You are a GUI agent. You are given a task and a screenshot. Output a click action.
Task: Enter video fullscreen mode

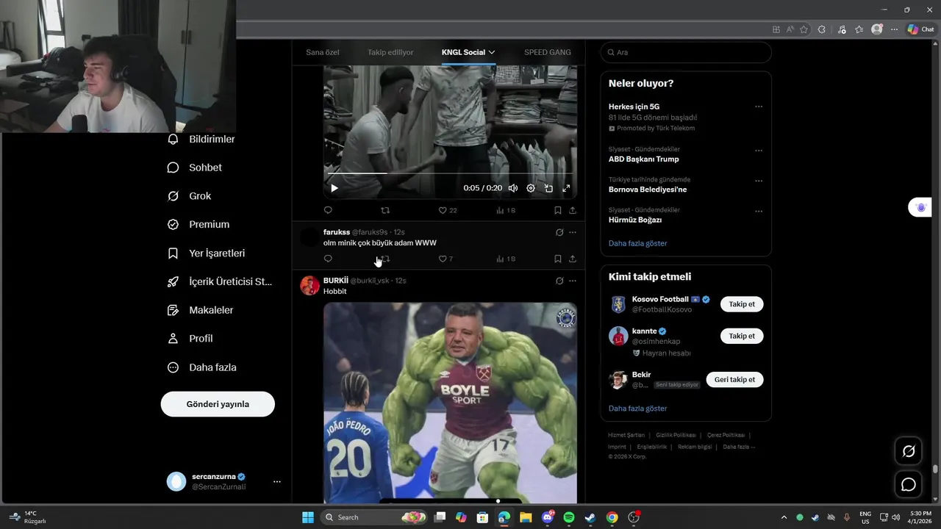click(x=566, y=188)
